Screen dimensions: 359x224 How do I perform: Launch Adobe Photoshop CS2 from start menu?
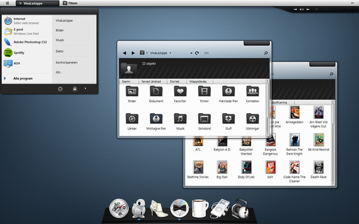pos(25,42)
